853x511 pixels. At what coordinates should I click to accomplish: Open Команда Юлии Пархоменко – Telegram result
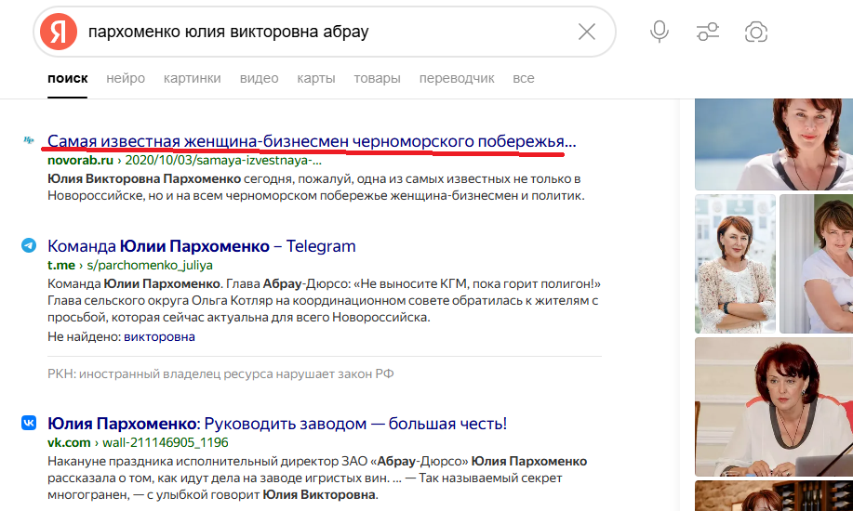[201, 245]
